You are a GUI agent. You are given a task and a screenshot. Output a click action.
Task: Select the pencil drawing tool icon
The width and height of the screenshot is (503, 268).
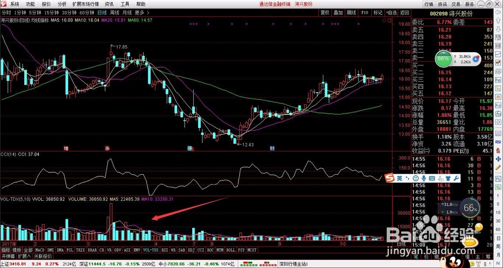tap(498, 167)
